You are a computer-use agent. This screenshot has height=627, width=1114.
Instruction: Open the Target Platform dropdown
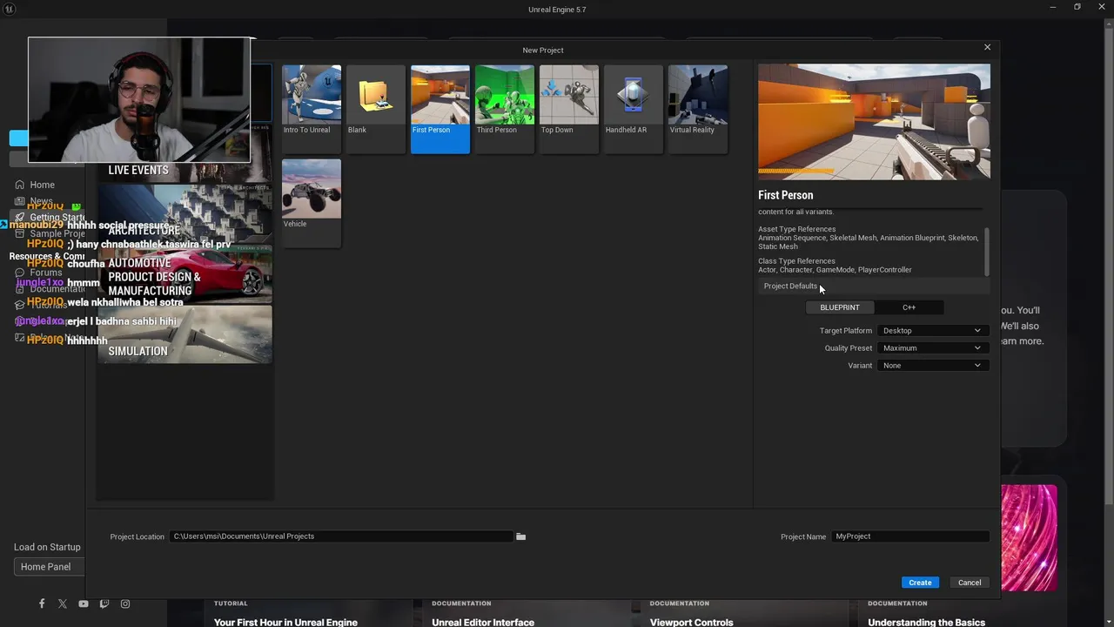coord(931,331)
